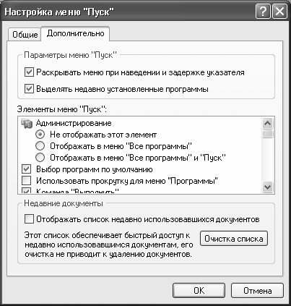Close the Настройка меню Пуск dialog
The height and width of the screenshot is (306, 291).
click(279, 12)
